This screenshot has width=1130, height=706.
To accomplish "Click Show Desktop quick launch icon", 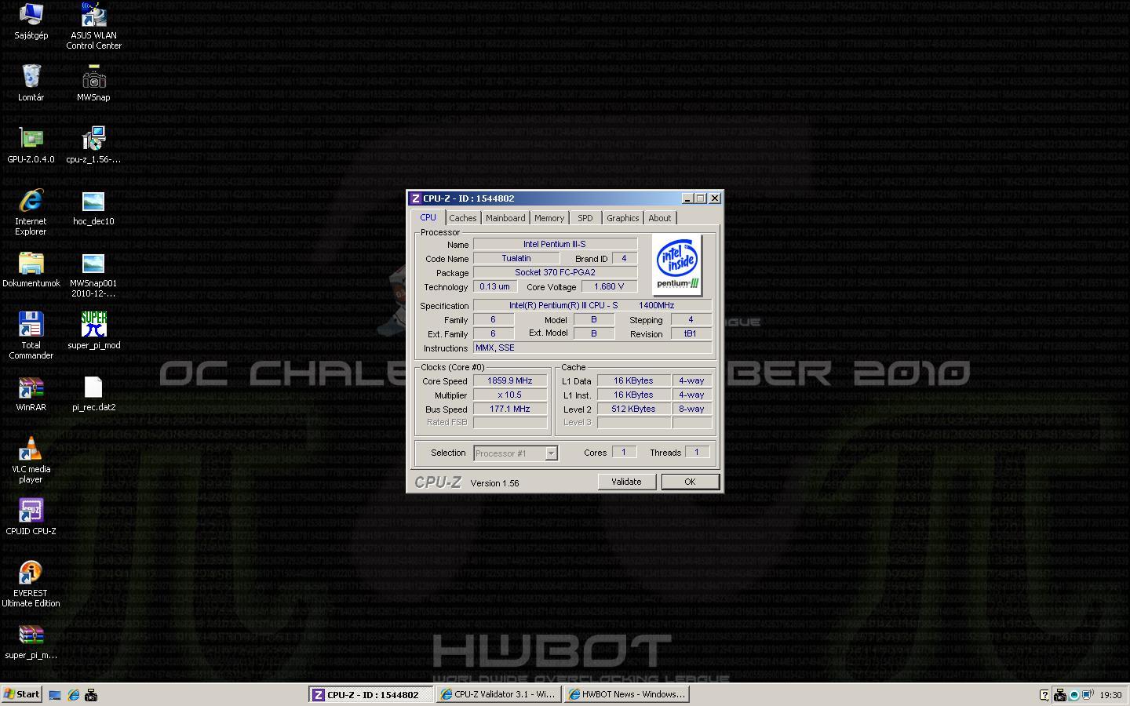I will click(x=55, y=695).
